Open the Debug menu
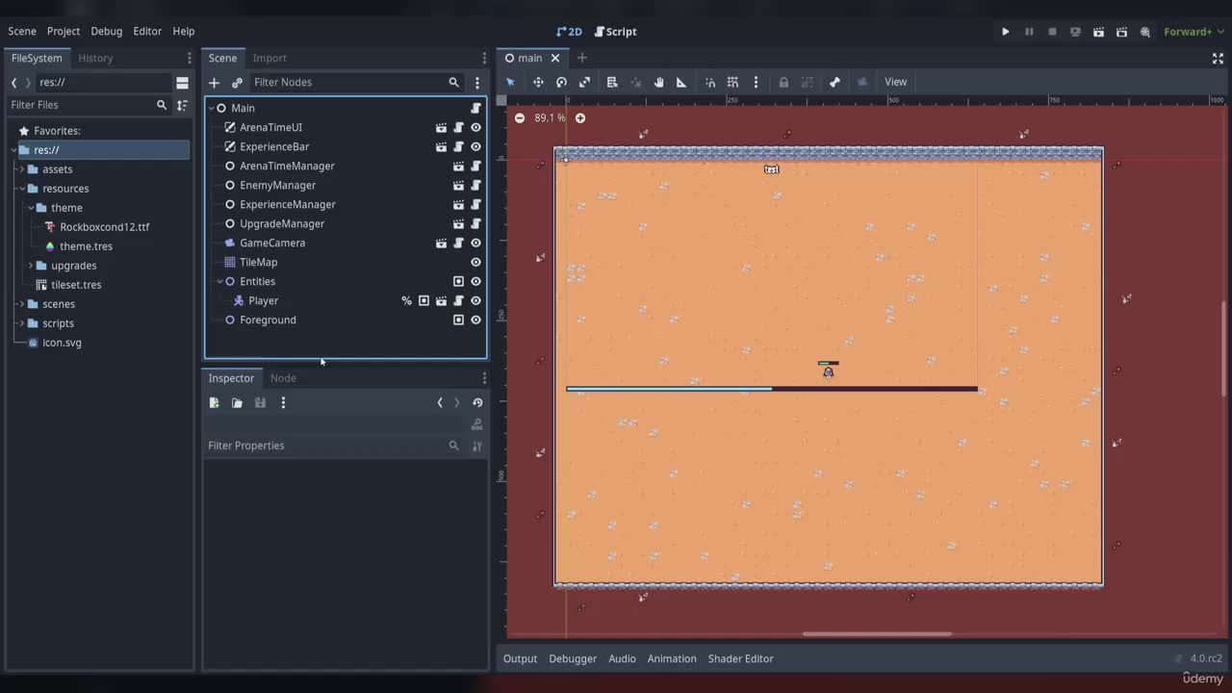Screen dimensions: 1232x693 click(x=107, y=31)
